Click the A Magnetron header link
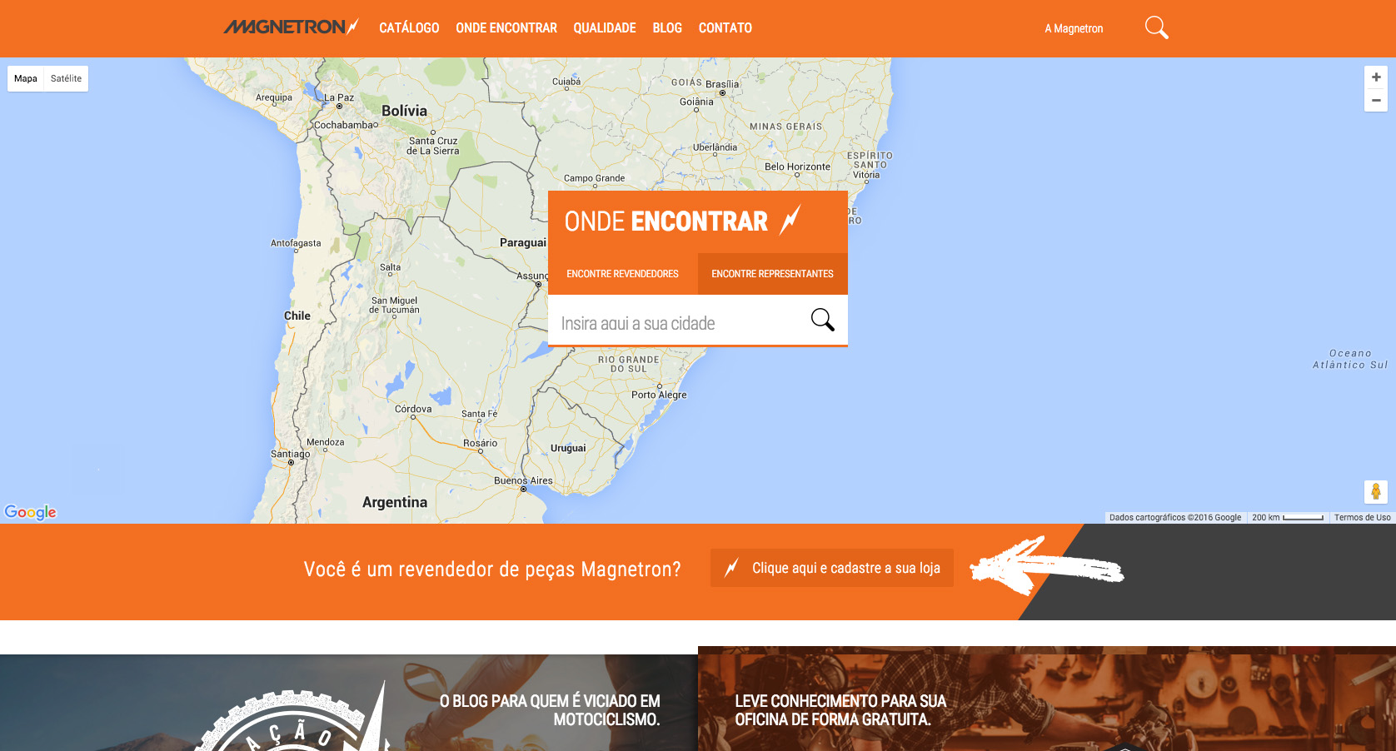 point(1074,28)
